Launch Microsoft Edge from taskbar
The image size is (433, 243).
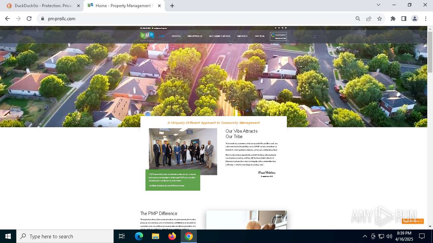click(139, 236)
